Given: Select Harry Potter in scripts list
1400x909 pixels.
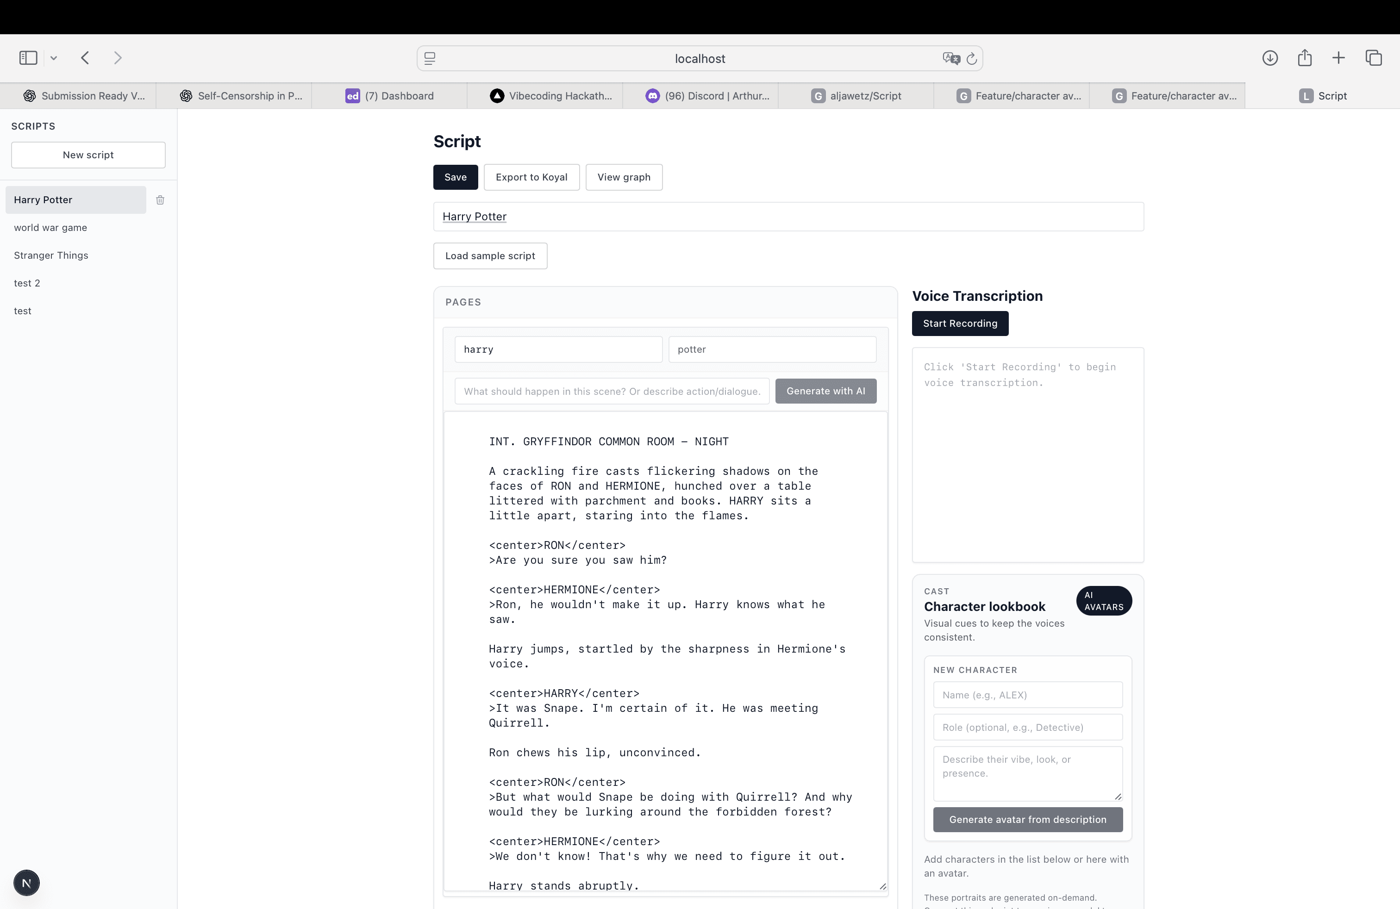Looking at the screenshot, I should pyautogui.click(x=76, y=200).
